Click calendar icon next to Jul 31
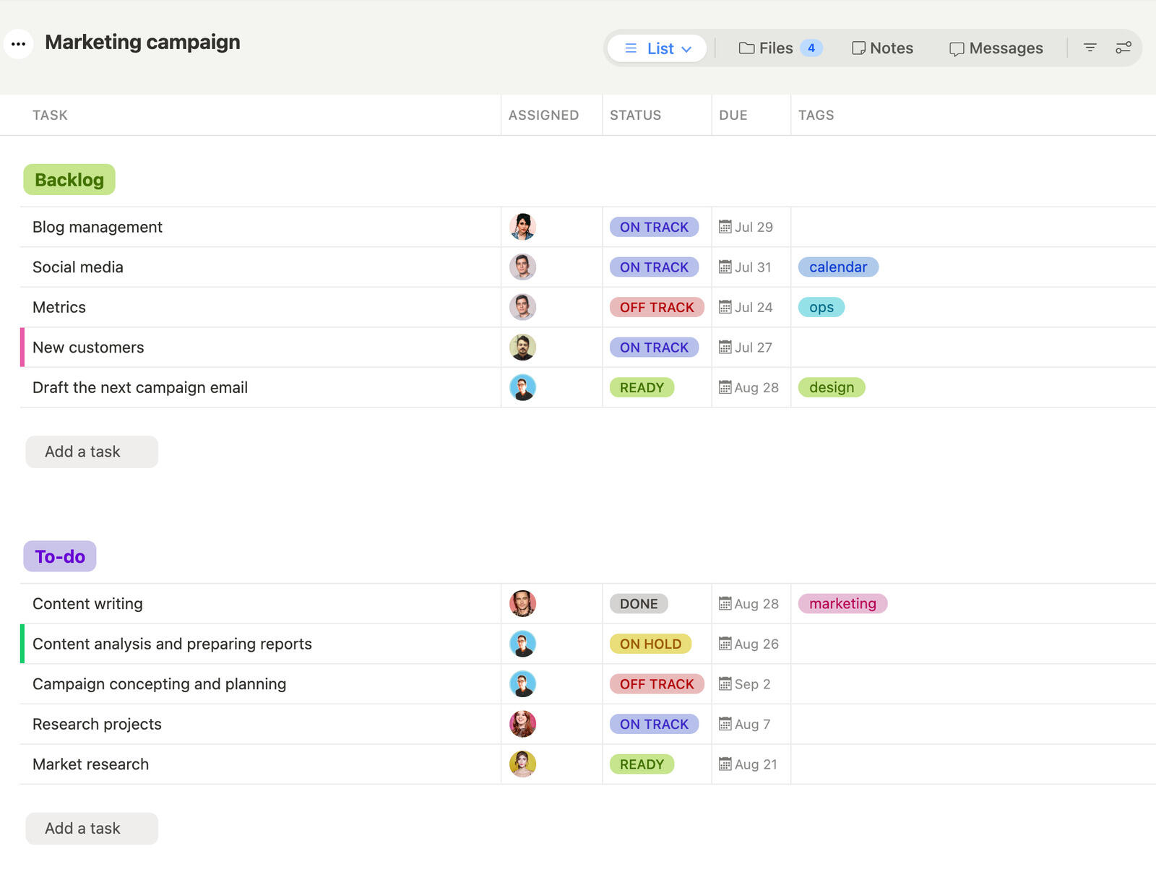 725,267
